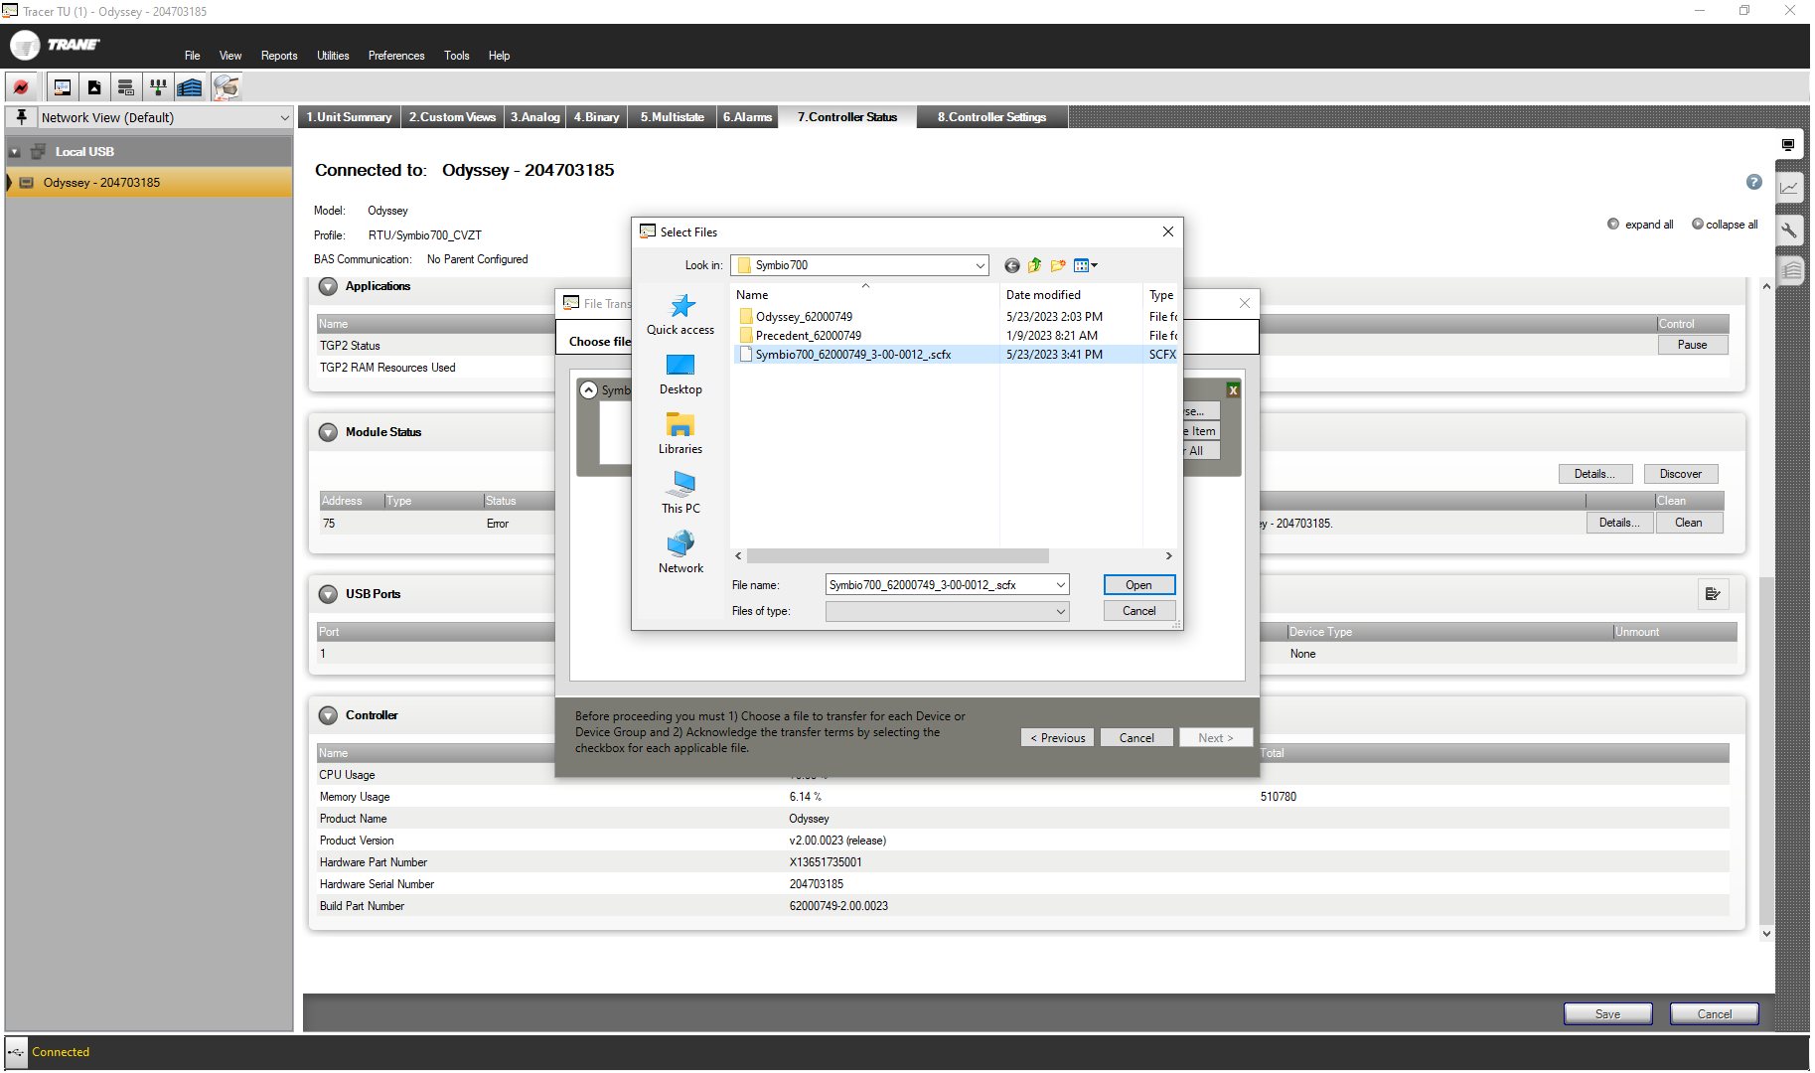
Task: Click the red lightning connection icon in toolbar
Action: coord(21,87)
